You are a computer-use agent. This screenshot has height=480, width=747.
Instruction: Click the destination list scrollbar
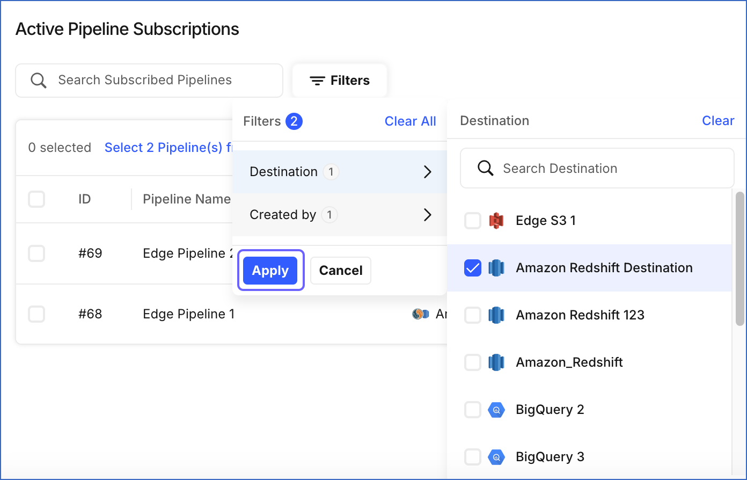739,258
